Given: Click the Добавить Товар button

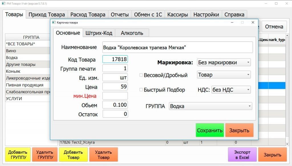Looking at the screenshot, I should tap(73, 155).
